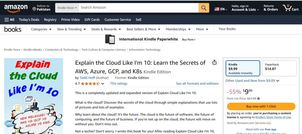Open the Information Technology breadcrumb
Viewport: 302px width, 134px height.
[x=145, y=49]
